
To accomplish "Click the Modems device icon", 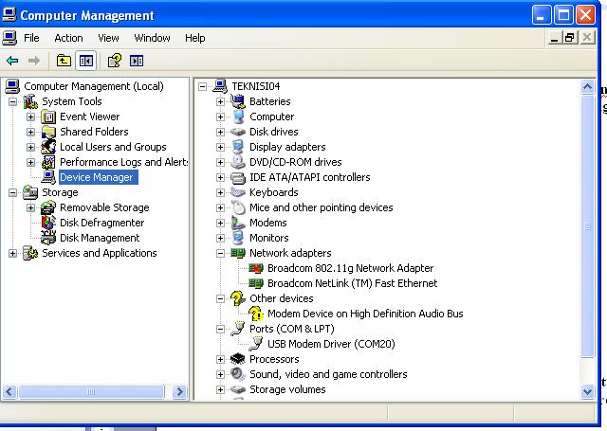I will pyautogui.click(x=238, y=223).
